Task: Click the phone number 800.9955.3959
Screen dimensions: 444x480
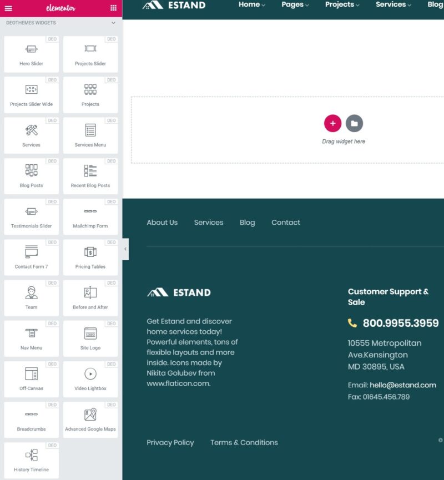Action: [x=401, y=323]
